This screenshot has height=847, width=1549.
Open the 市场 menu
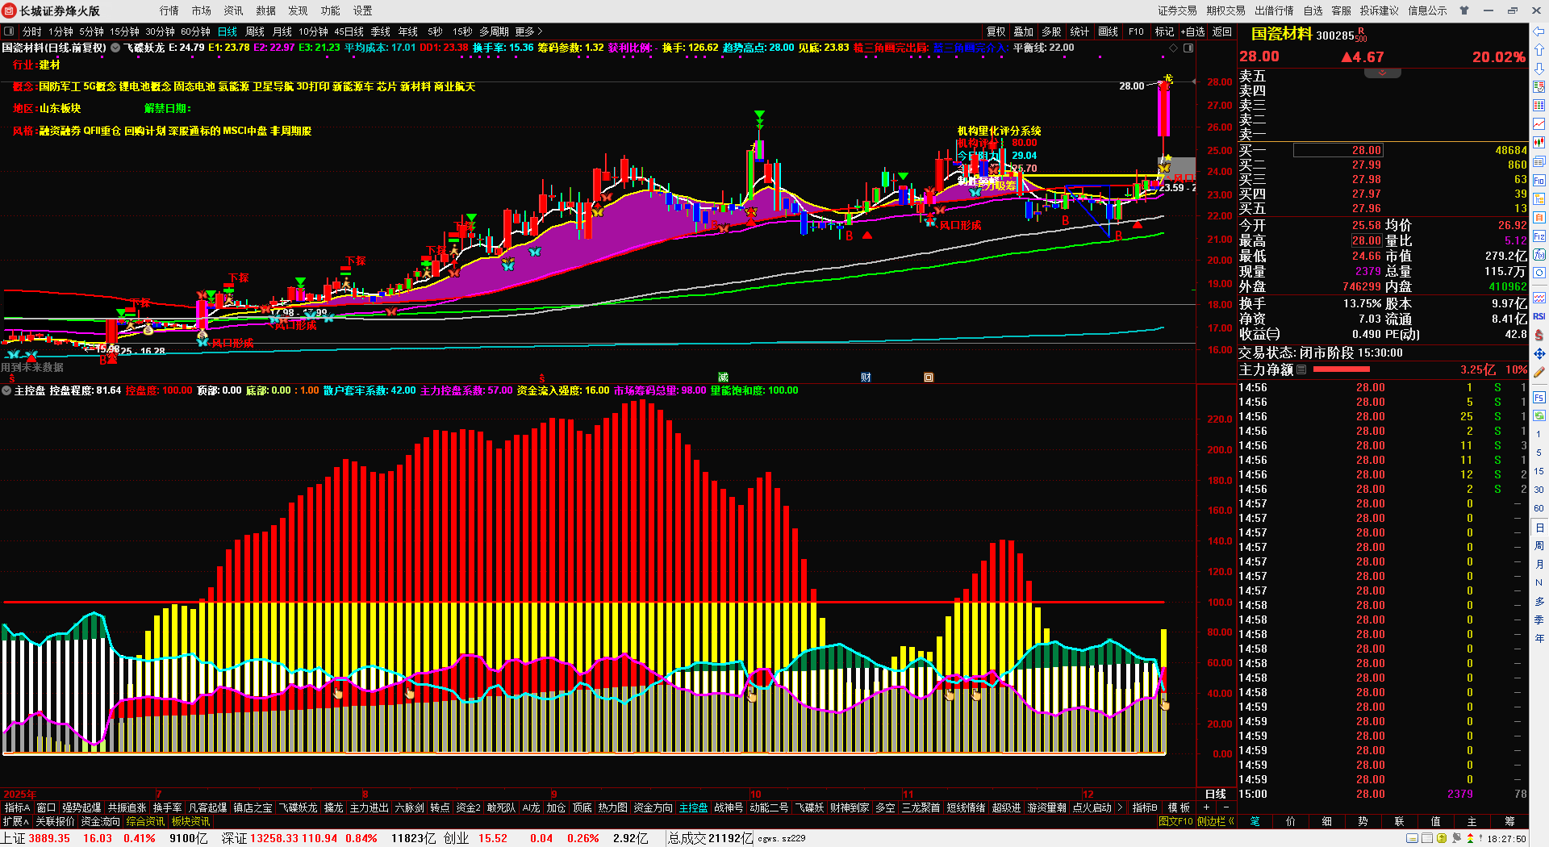coord(202,10)
